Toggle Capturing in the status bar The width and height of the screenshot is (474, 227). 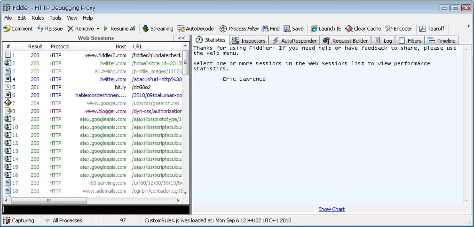[18, 220]
